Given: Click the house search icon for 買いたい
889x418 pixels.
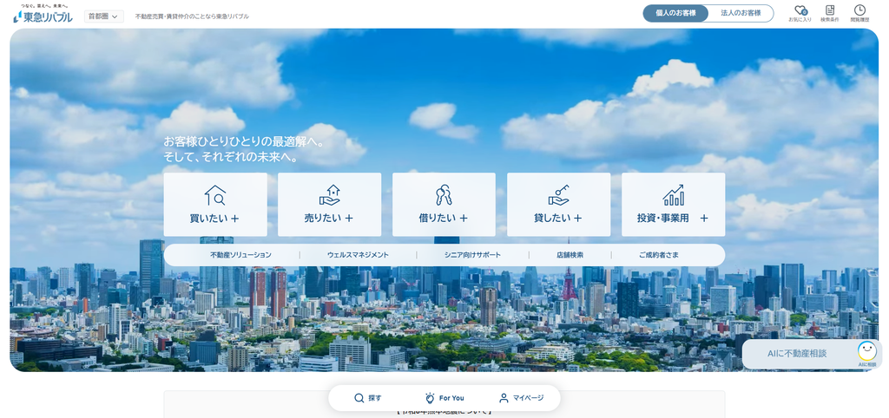Looking at the screenshot, I should [215, 195].
